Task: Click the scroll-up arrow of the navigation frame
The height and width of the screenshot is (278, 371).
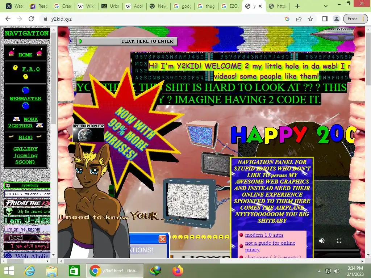Action: [53, 30]
